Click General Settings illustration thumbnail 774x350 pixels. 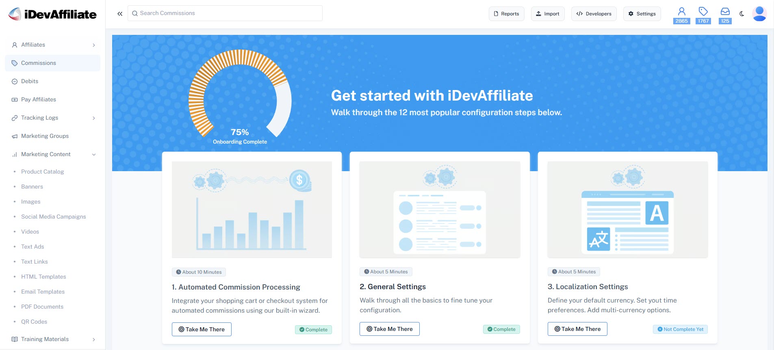[x=440, y=210]
